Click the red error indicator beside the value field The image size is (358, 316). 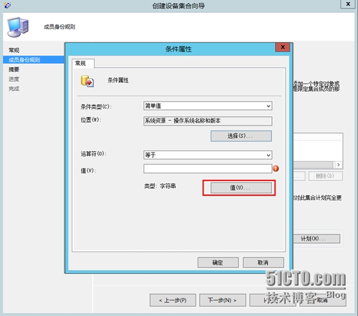coord(276,169)
